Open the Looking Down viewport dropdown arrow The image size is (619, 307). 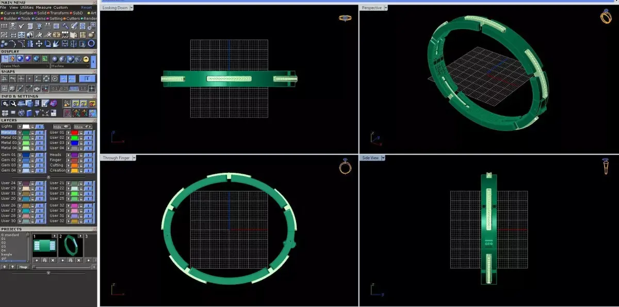click(131, 8)
